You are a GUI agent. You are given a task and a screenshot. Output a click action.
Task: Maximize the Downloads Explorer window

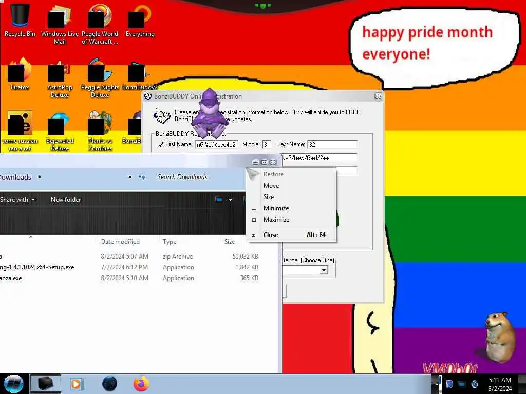tap(265, 162)
